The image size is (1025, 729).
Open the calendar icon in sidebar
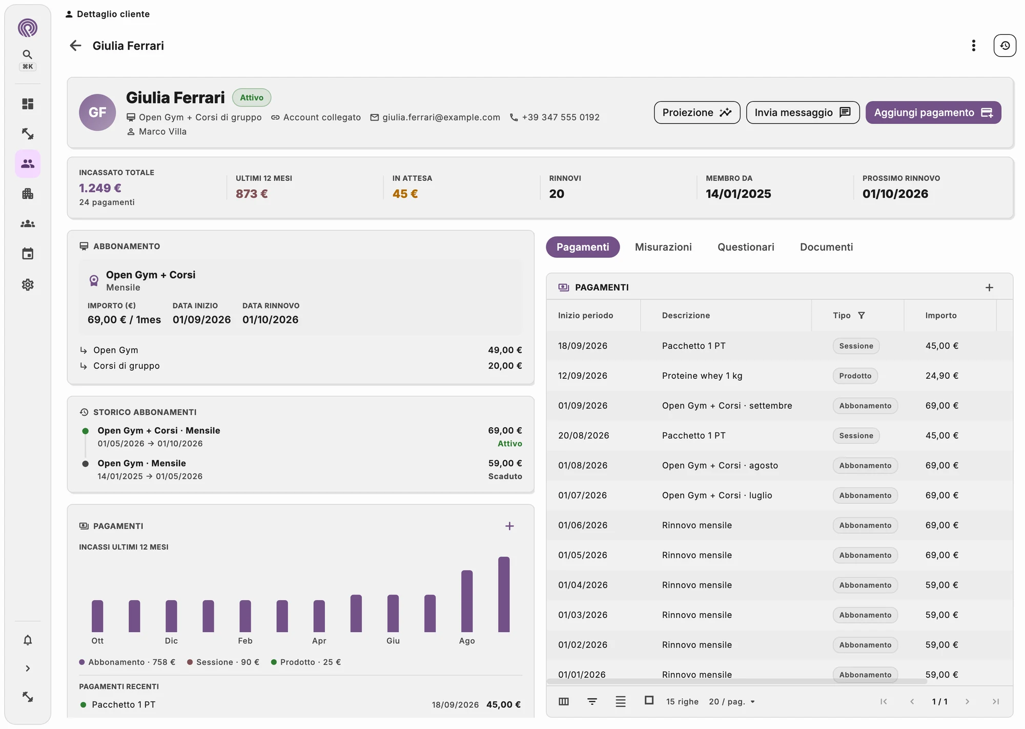coord(28,254)
